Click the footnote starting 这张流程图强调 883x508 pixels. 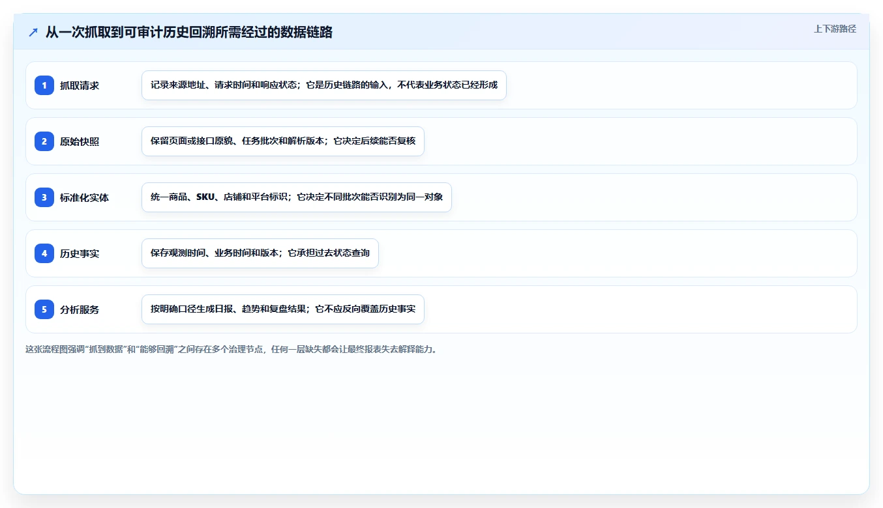(x=231, y=349)
